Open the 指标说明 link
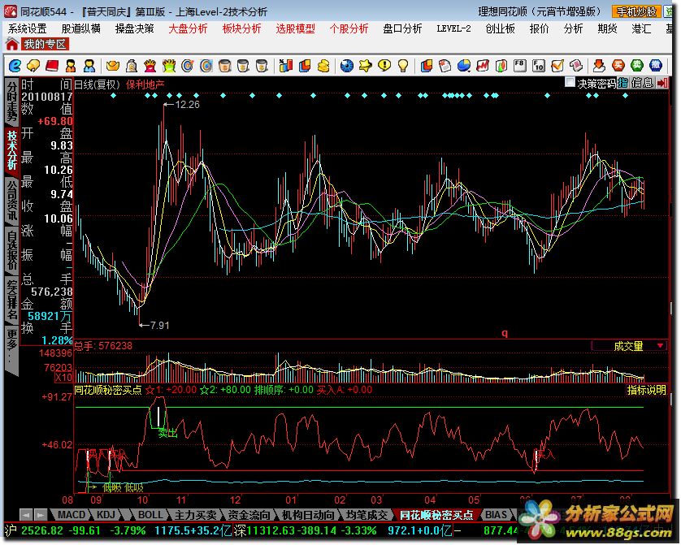This screenshot has height=545, width=681. pos(646,390)
